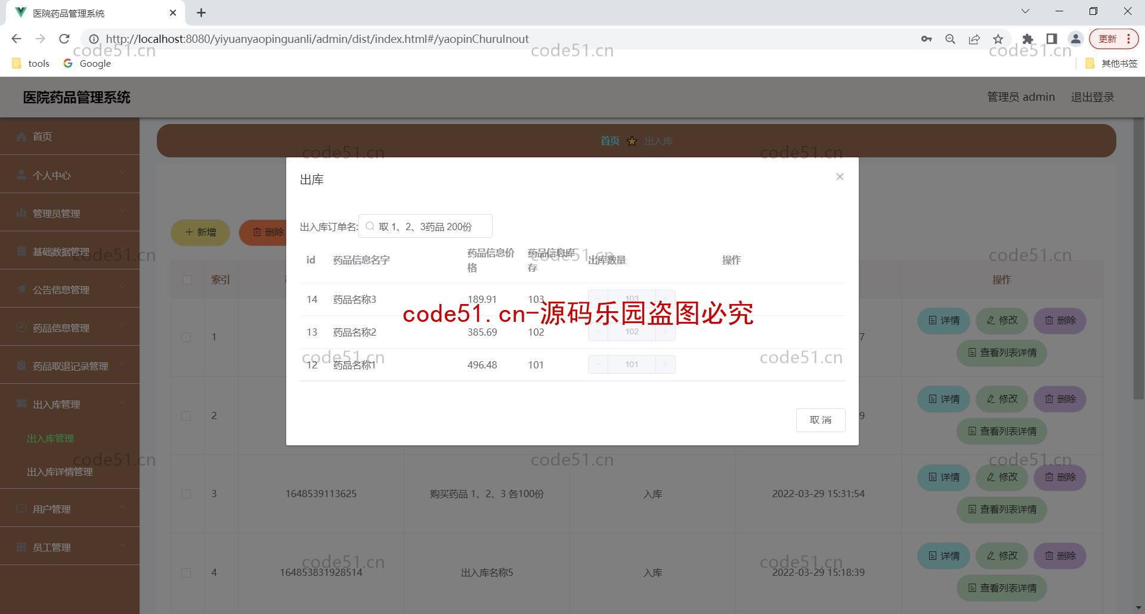
Task: Open browser profile avatar icon
Action: (1076, 39)
